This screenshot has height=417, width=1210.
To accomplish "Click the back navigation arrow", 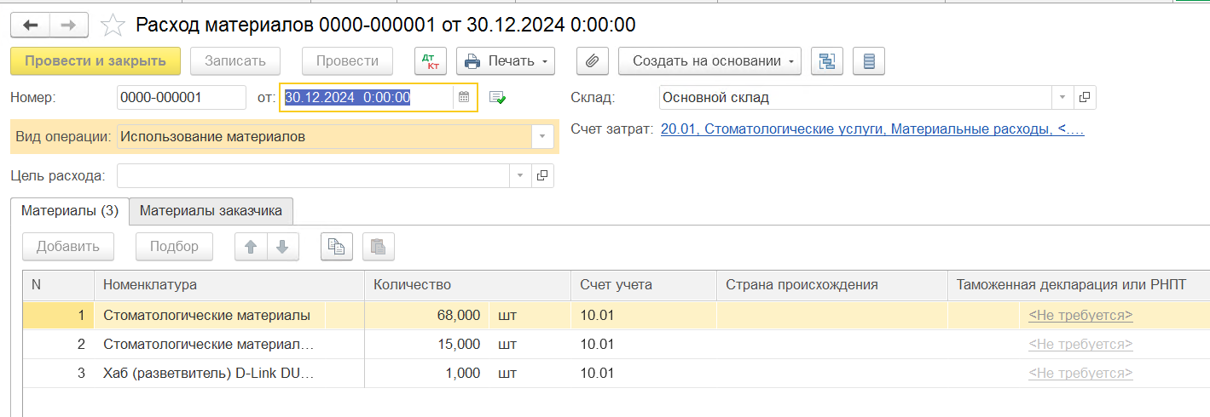I will (30, 26).
